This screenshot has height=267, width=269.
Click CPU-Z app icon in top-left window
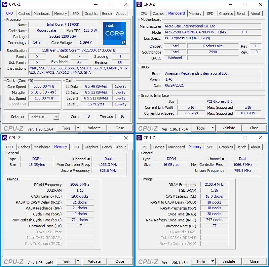tap(4, 4)
